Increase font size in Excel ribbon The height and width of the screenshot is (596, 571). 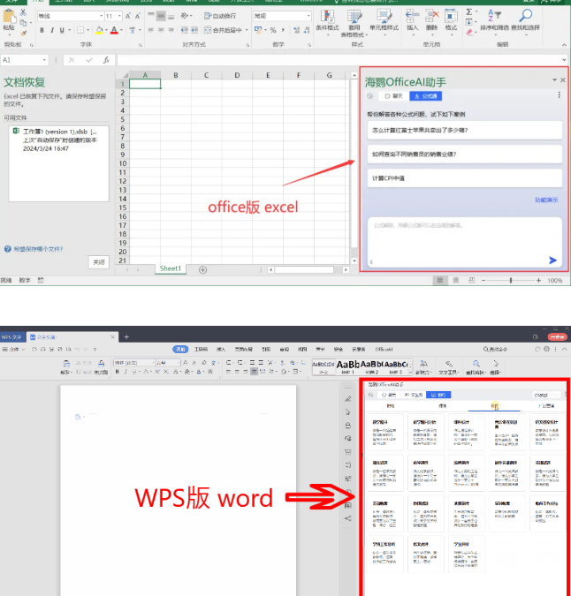[x=128, y=16]
